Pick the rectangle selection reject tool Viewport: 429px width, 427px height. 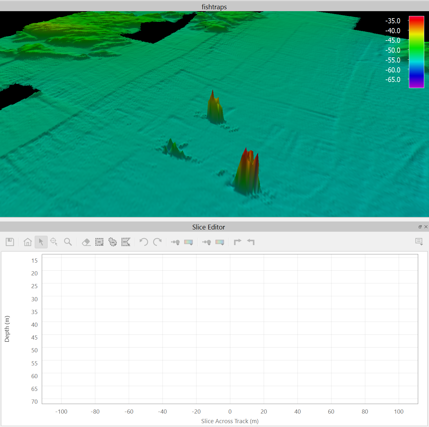pos(100,242)
